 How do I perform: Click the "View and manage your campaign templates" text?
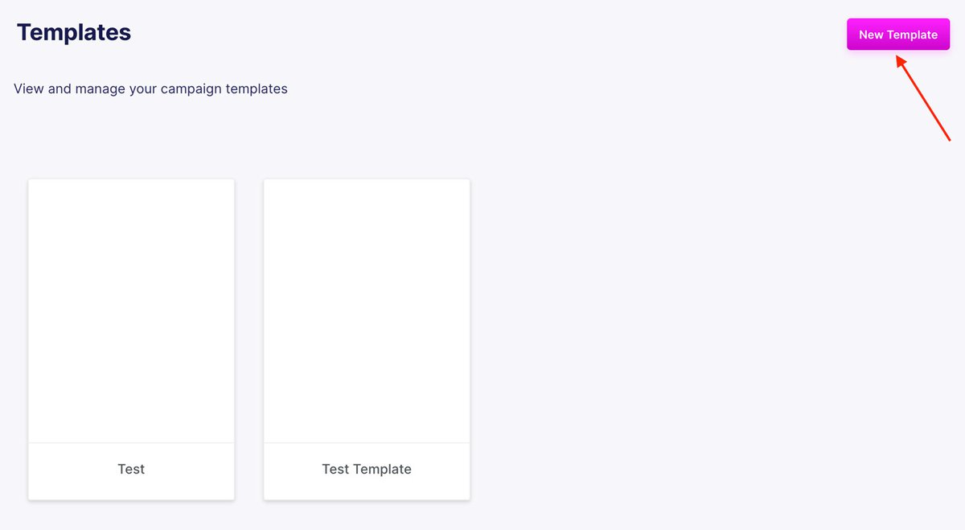[x=150, y=88]
